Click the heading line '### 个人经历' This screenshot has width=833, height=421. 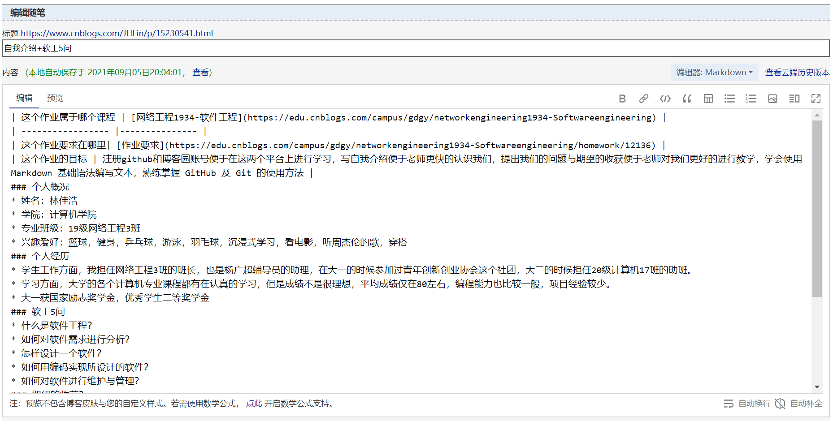pos(40,256)
